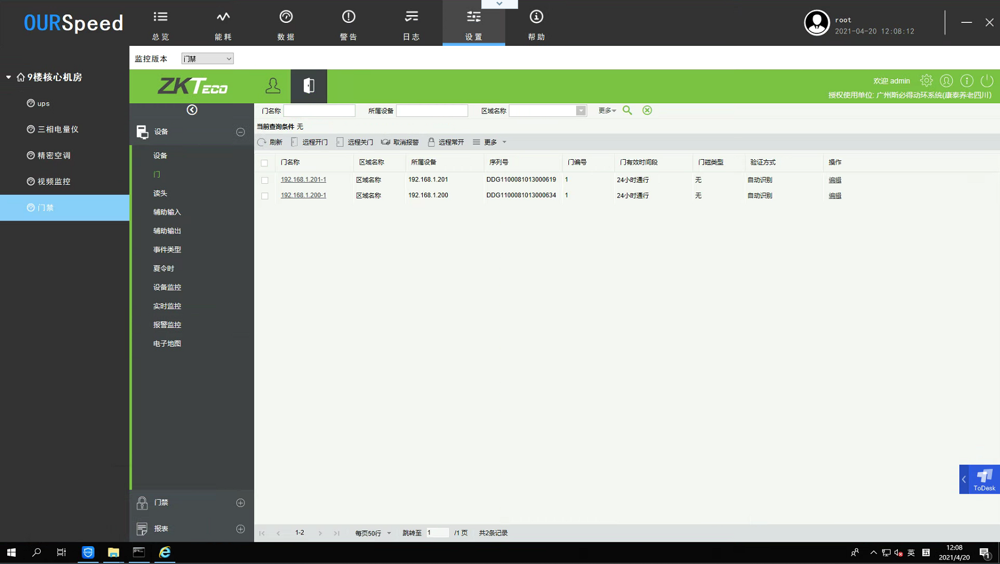The image size is (1000, 564).
Task: Click the clear query circle-x icon
Action: tap(647, 111)
